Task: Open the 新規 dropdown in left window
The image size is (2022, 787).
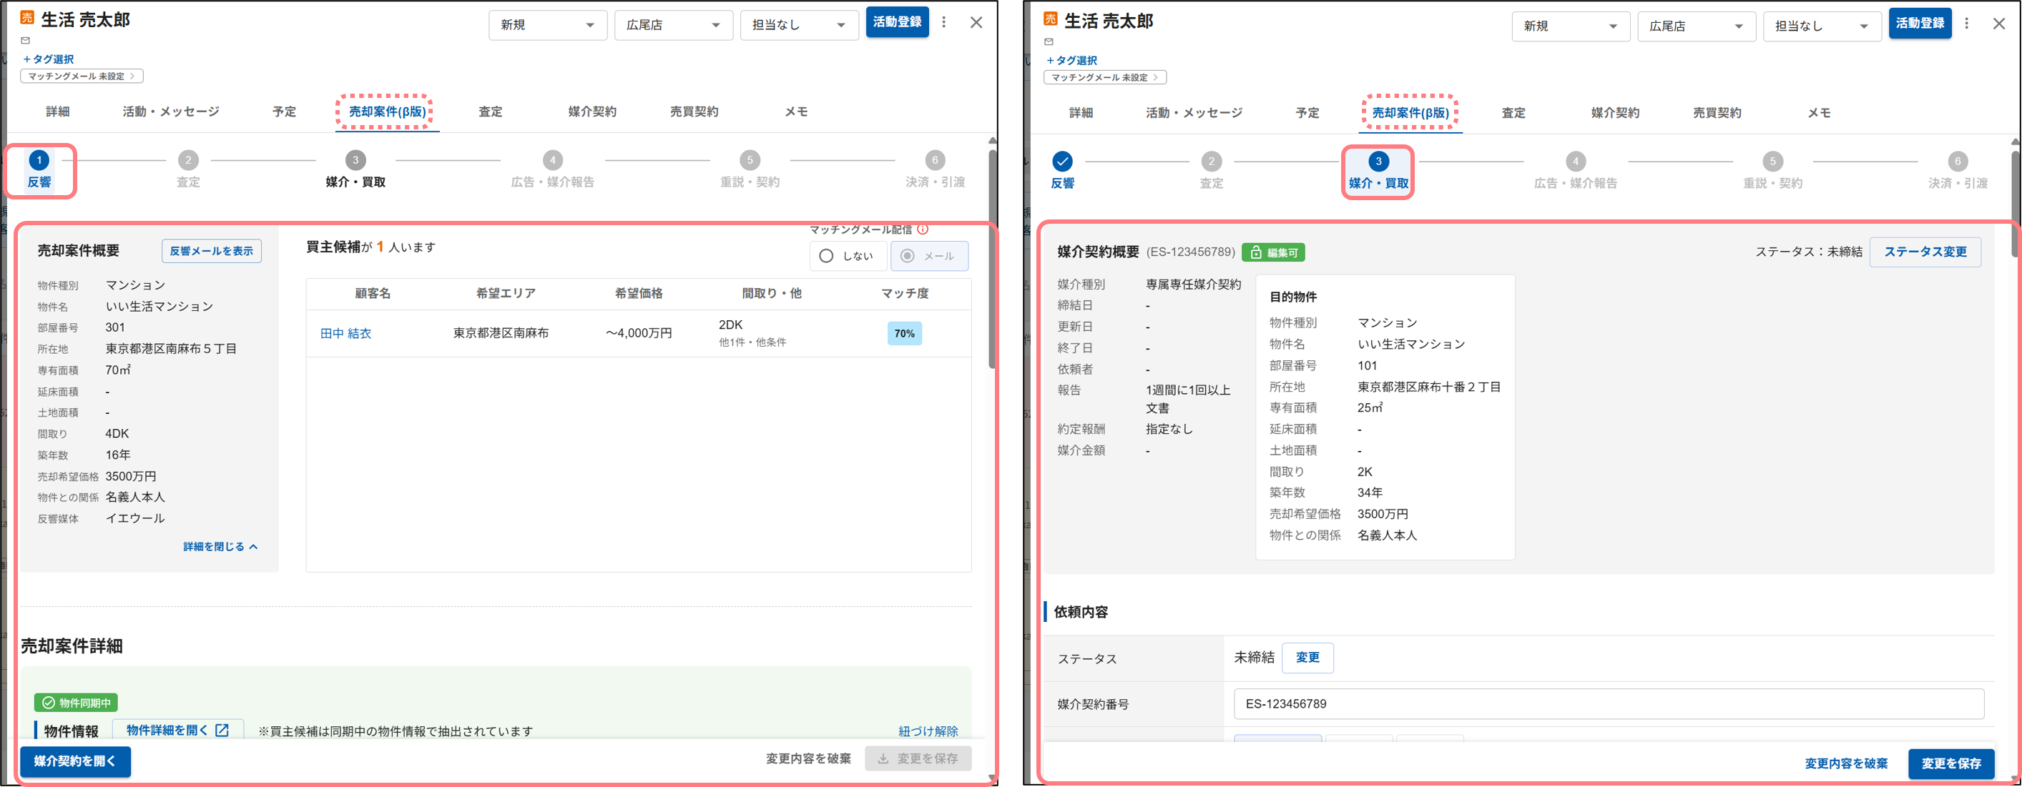Action: 548,25
